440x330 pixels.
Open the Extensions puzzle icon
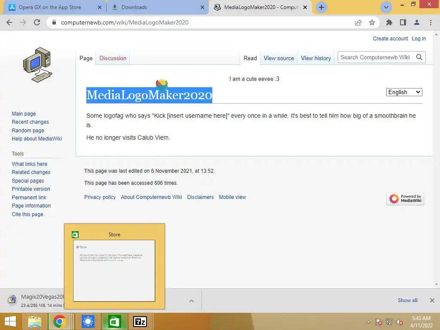click(x=389, y=22)
